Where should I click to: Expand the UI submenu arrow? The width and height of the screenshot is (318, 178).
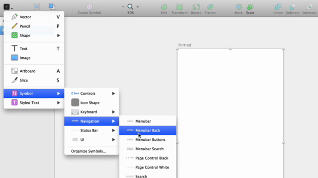tap(114, 139)
